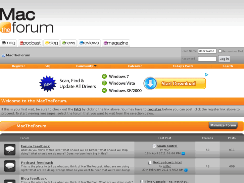Click the MacTheForum logo
Image resolution: width=244 pixels, height=183 pixels.
(27, 20)
